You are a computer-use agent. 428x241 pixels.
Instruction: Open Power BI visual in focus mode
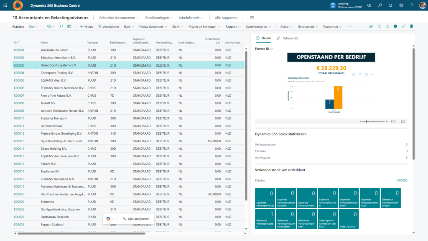tap(366, 74)
